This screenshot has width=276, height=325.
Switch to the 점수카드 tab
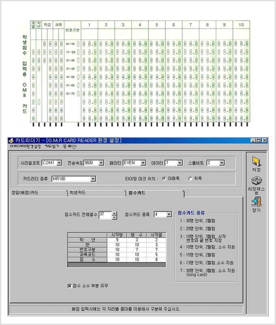point(155,193)
